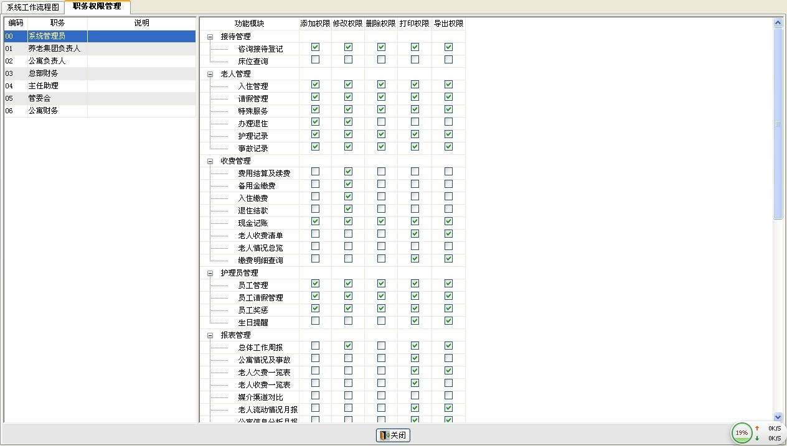Viewport: 787px width, 446px height.
Task: Click the 职务 column header
Action: (x=57, y=23)
